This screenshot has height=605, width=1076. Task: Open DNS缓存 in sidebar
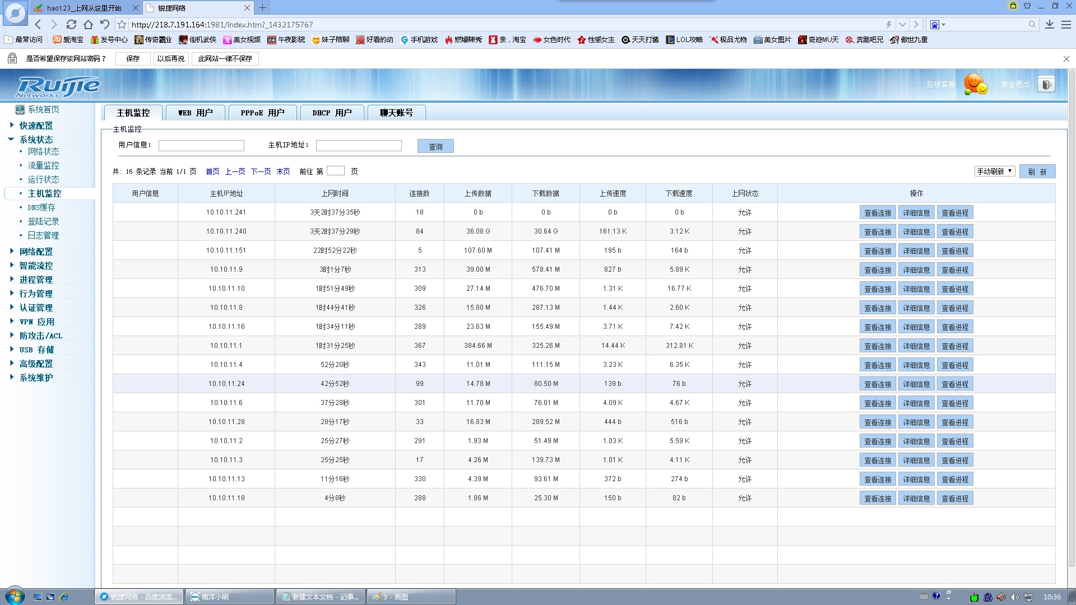click(x=41, y=207)
